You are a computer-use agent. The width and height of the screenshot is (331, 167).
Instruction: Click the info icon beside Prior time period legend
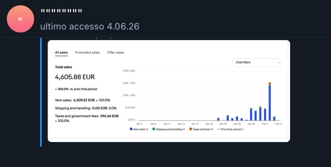pyautogui.click(x=242, y=129)
